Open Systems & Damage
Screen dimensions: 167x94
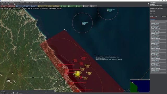[x=79, y=6]
